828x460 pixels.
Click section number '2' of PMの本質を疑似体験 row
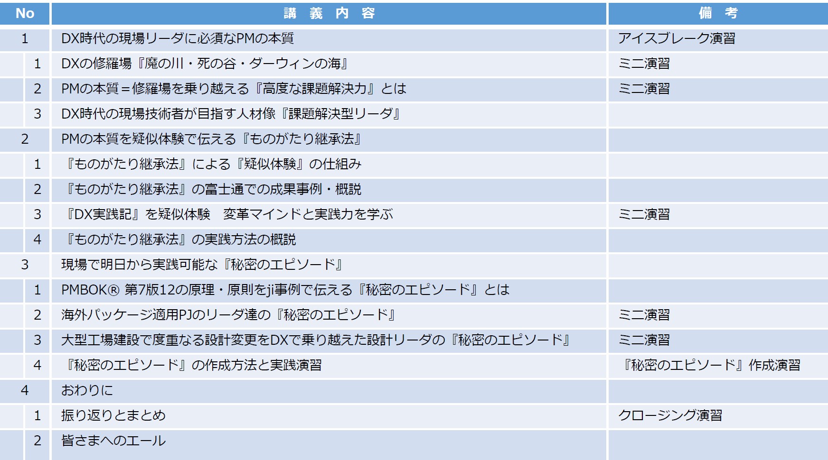pos(25,139)
